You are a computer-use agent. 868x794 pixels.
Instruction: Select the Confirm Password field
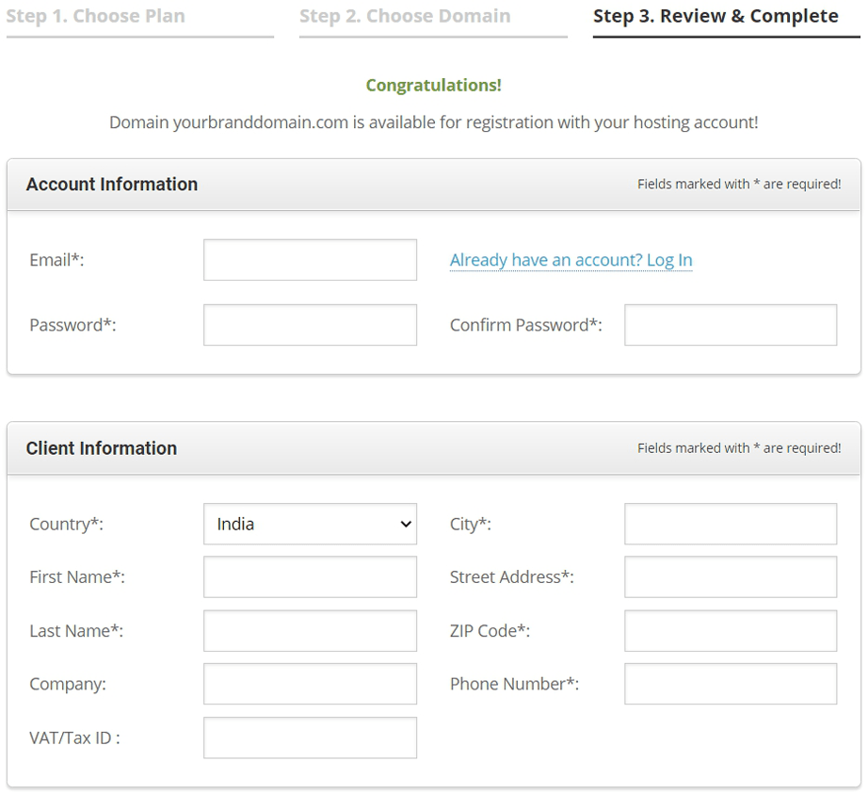[x=731, y=325]
